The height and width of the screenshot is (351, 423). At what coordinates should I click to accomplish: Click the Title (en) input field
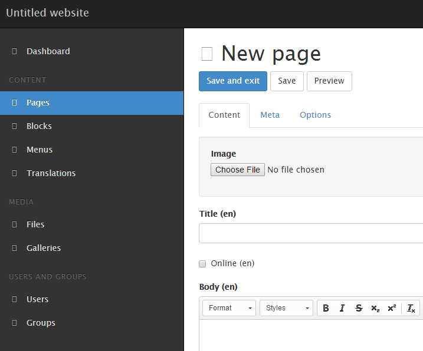click(311, 233)
